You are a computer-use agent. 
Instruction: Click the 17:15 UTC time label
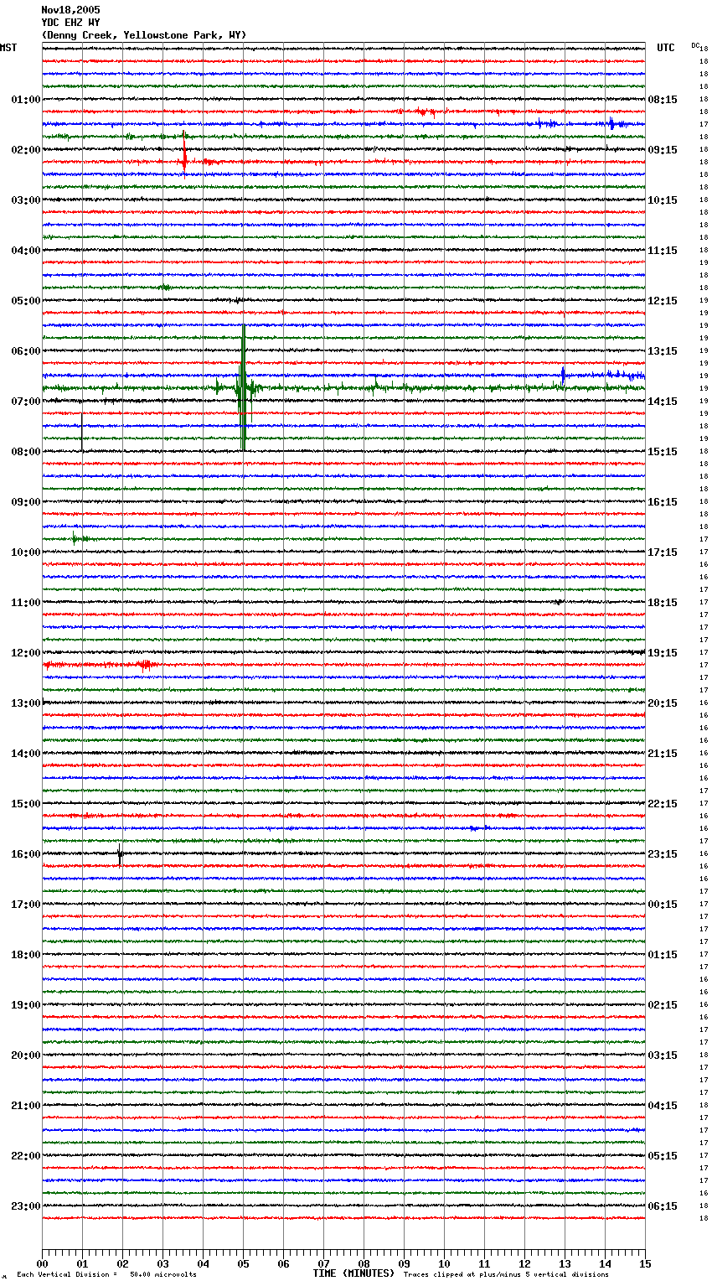(x=663, y=552)
